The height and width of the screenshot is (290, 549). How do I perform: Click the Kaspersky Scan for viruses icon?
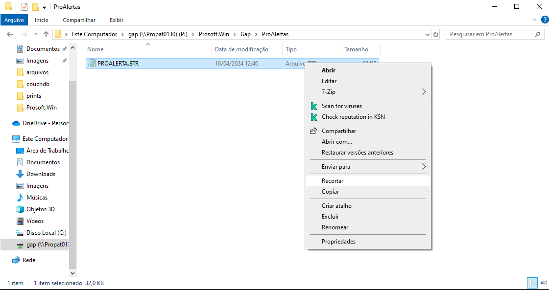[x=314, y=106]
